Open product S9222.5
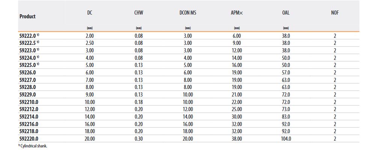 click(29, 43)
